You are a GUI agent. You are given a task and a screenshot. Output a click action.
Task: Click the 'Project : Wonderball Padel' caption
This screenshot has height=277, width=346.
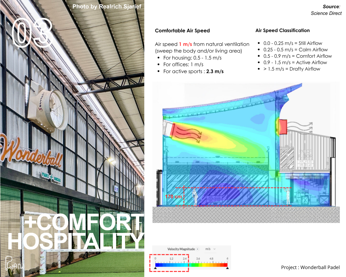click(x=310, y=267)
